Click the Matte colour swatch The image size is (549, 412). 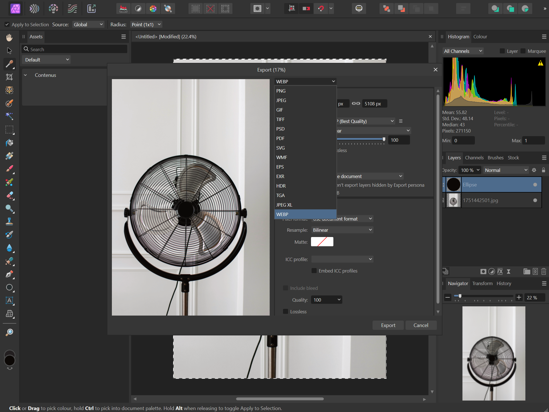(322, 242)
